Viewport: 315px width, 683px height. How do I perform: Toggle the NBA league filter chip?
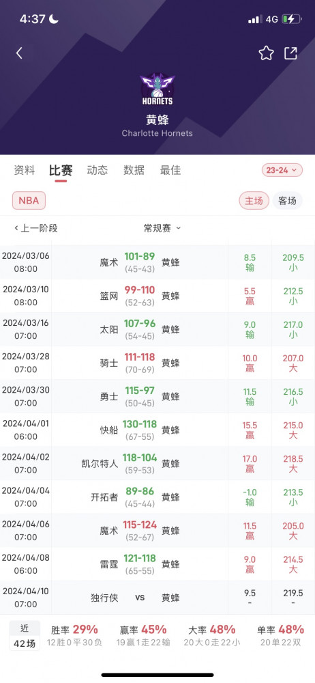(x=29, y=200)
